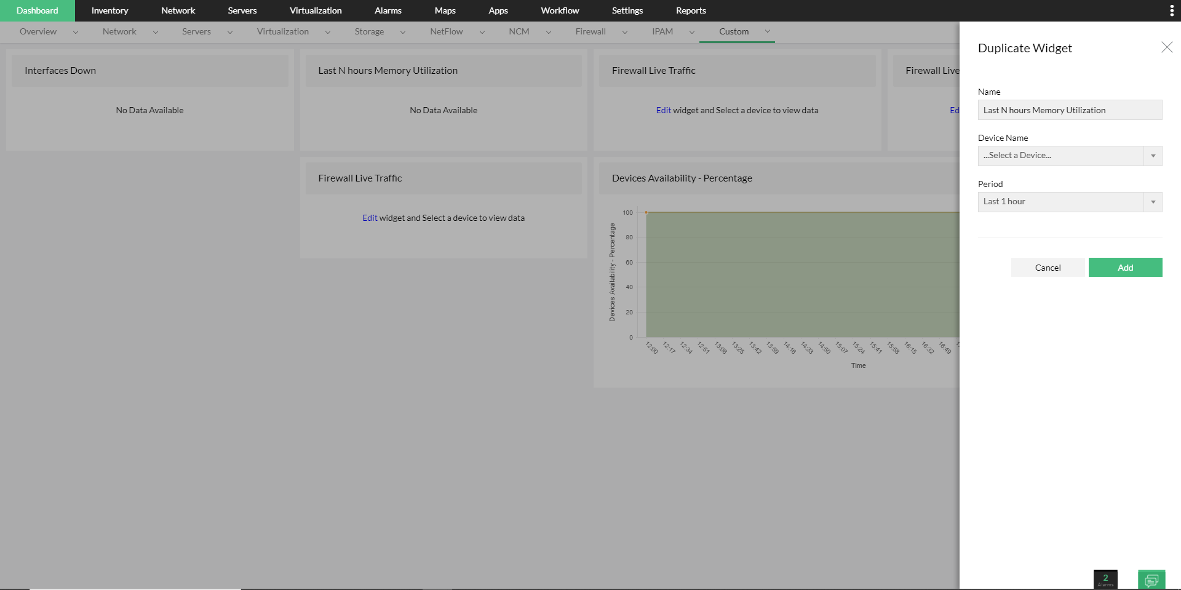The height and width of the screenshot is (590, 1181).
Task: Open the Storage dashboard tab
Action: pos(369,31)
